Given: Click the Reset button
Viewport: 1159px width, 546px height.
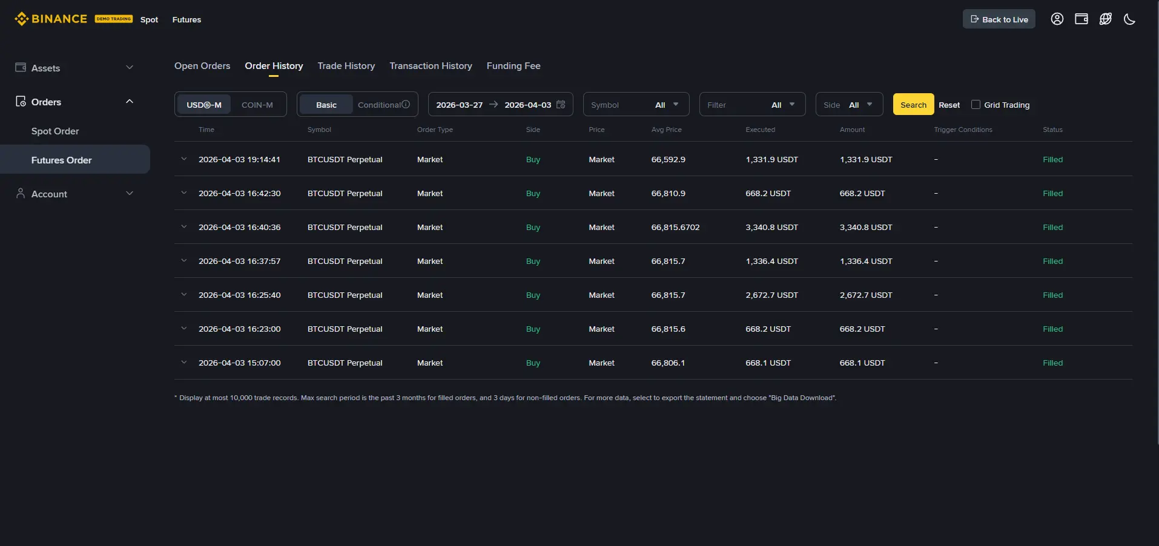Looking at the screenshot, I should [x=949, y=105].
